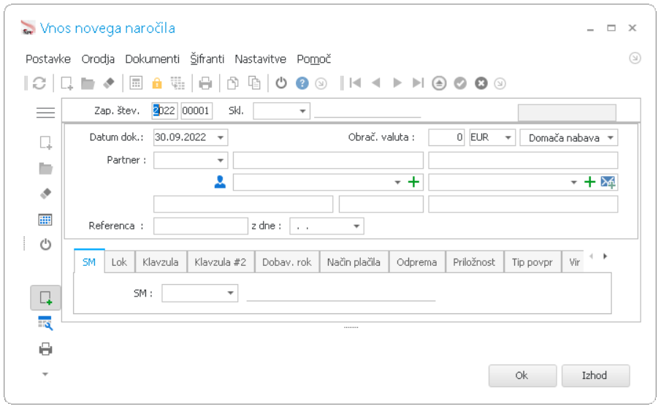Screen dimensions: 661x409
Task: Open the Skl. dropdown
Action: [x=302, y=111]
